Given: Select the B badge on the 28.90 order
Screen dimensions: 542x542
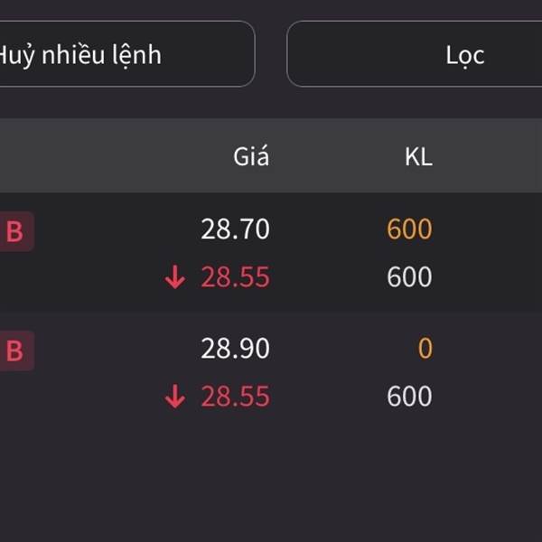Looking at the screenshot, I should click(15, 350).
